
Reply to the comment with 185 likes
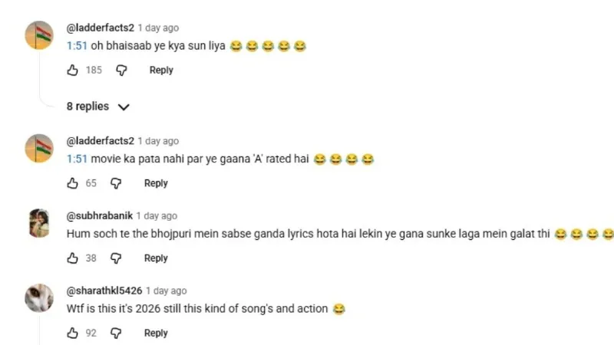click(161, 70)
